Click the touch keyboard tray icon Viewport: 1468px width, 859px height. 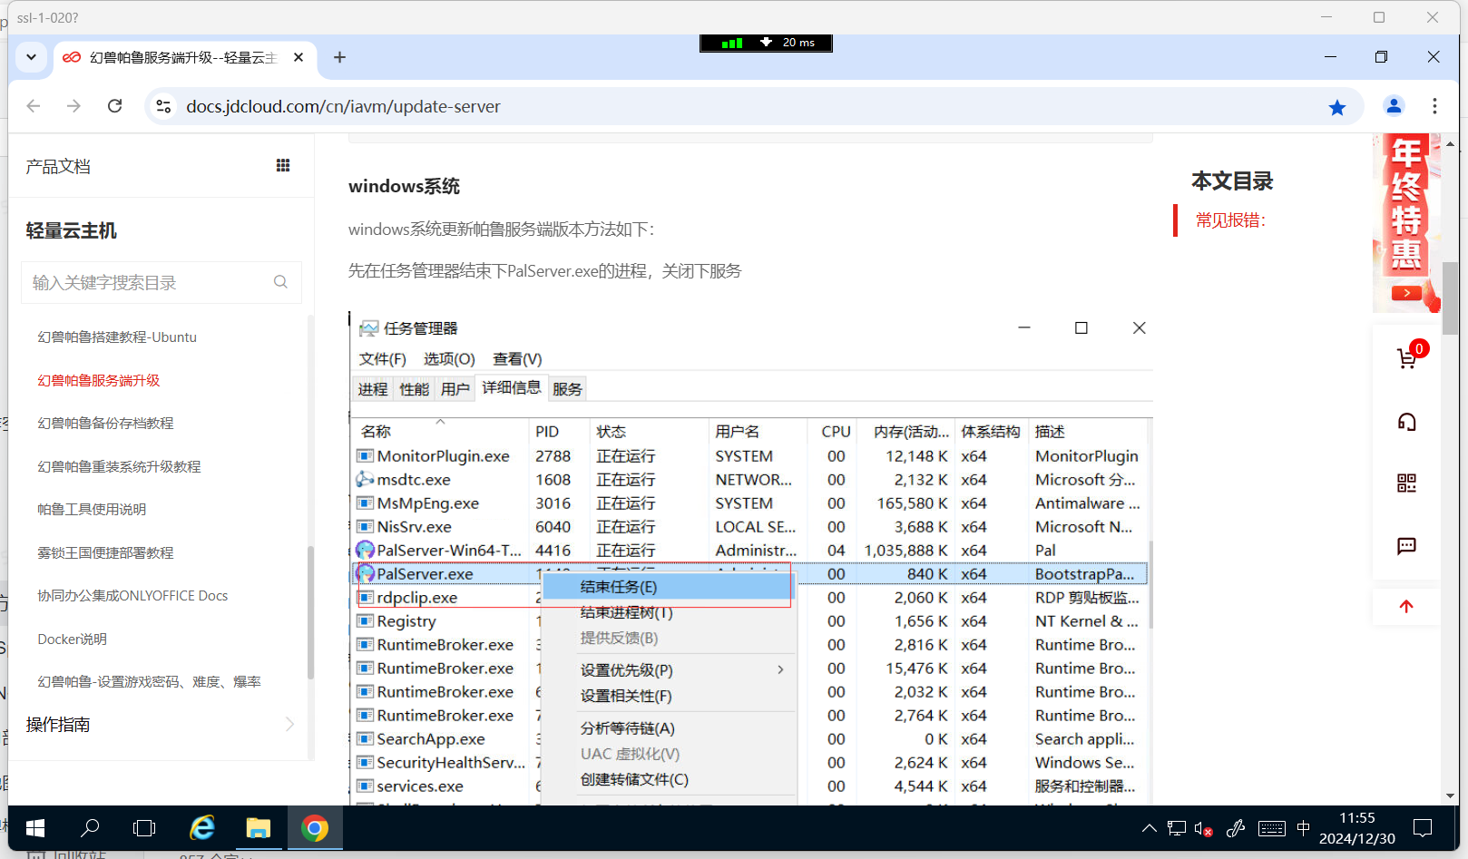point(1271,828)
